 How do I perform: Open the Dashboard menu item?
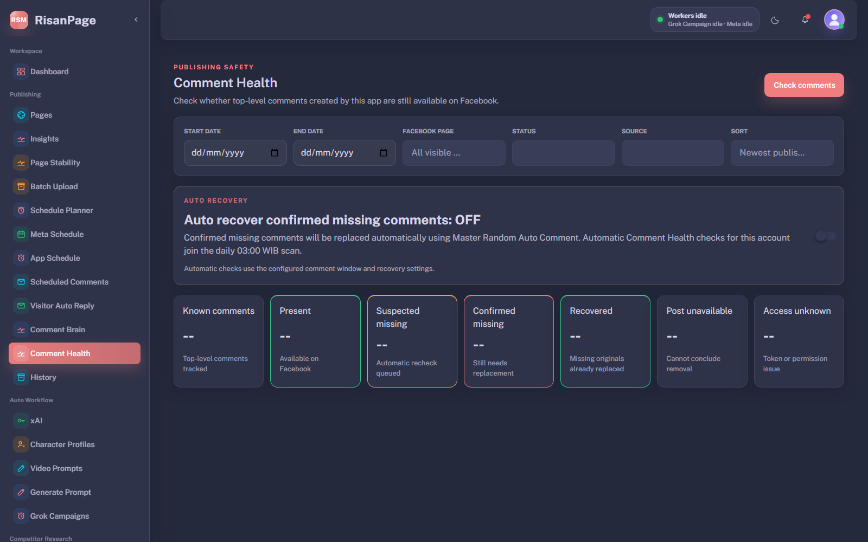point(74,72)
